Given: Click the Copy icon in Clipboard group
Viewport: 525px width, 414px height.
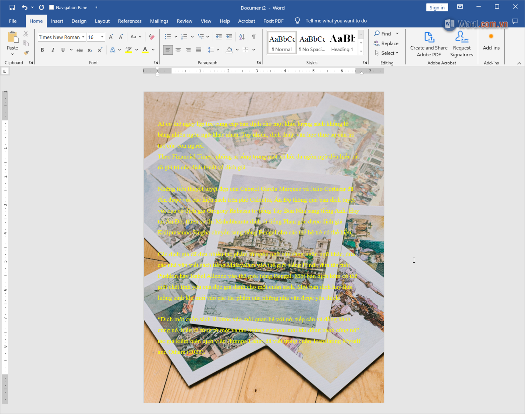Looking at the screenshot, I should [x=26, y=43].
